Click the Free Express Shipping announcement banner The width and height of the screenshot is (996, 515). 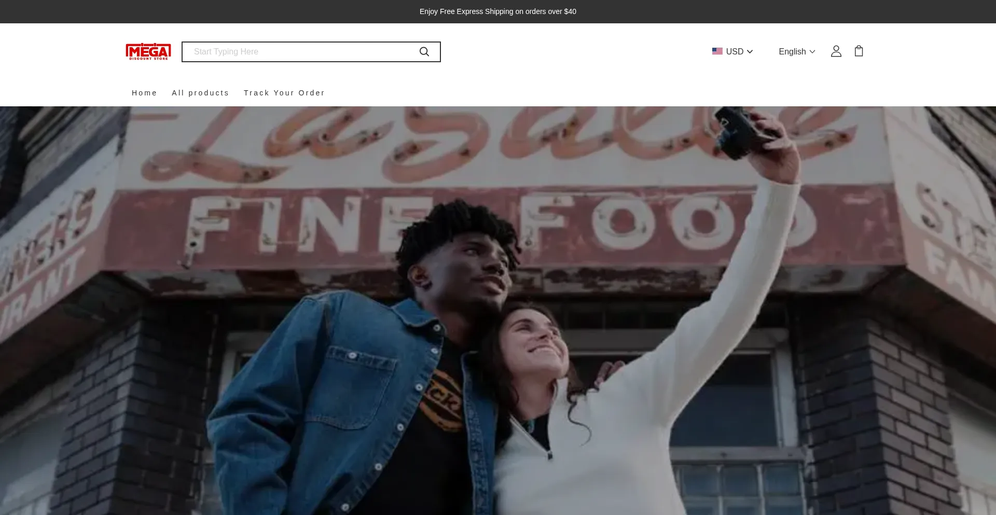coord(497,11)
